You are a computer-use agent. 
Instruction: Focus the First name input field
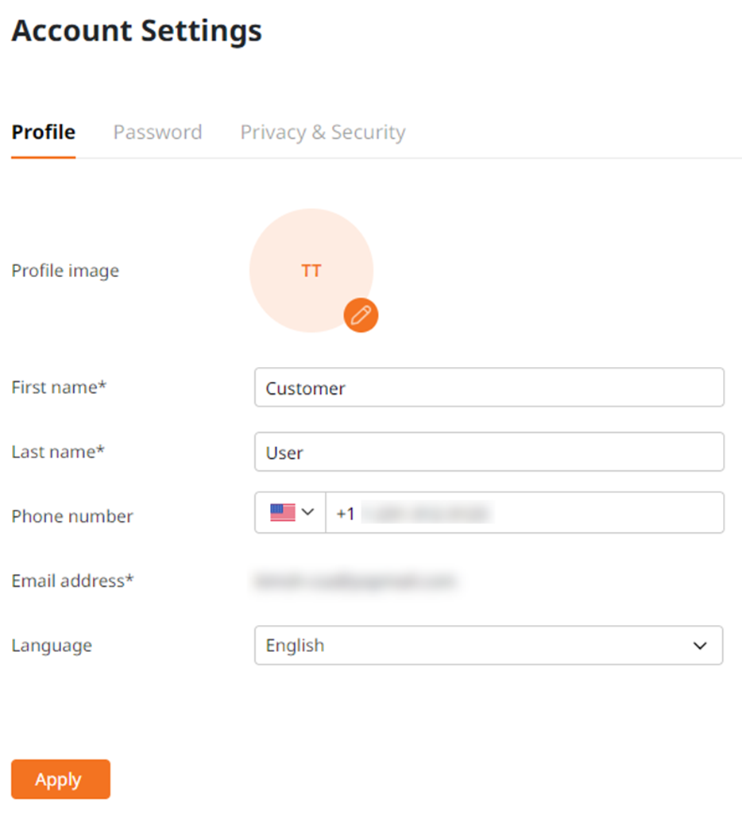pyautogui.click(x=489, y=388)
